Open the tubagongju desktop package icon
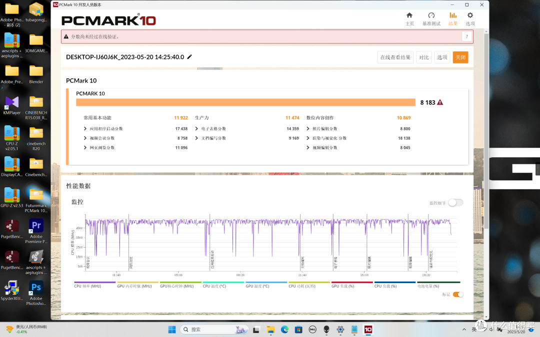Viewport: 540px width, 337px height. click(36, 12)
